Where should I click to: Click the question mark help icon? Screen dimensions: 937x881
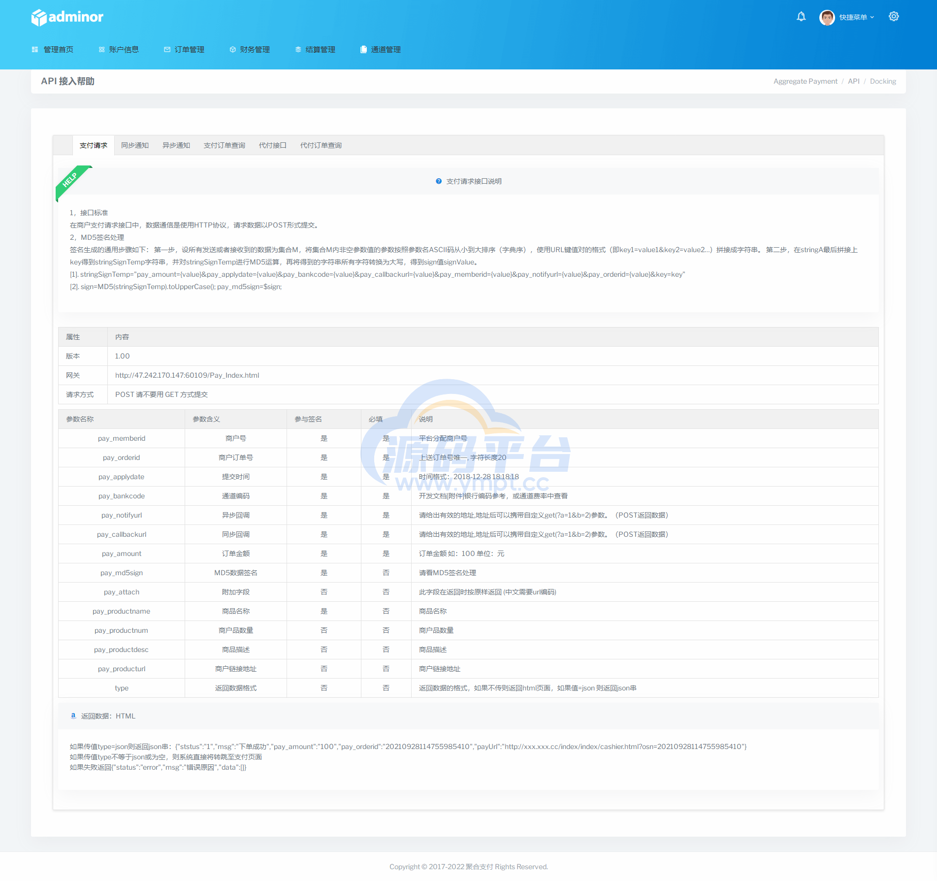click(x=439, y=181)
